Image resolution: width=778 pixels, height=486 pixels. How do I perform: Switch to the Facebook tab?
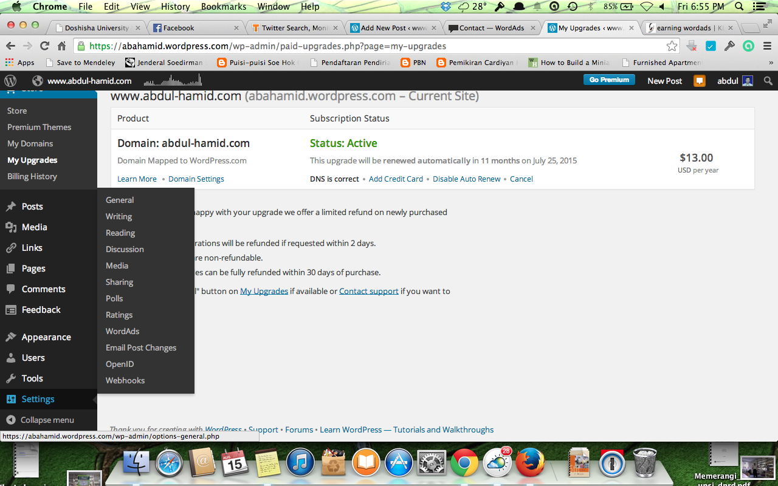[193, 28]
